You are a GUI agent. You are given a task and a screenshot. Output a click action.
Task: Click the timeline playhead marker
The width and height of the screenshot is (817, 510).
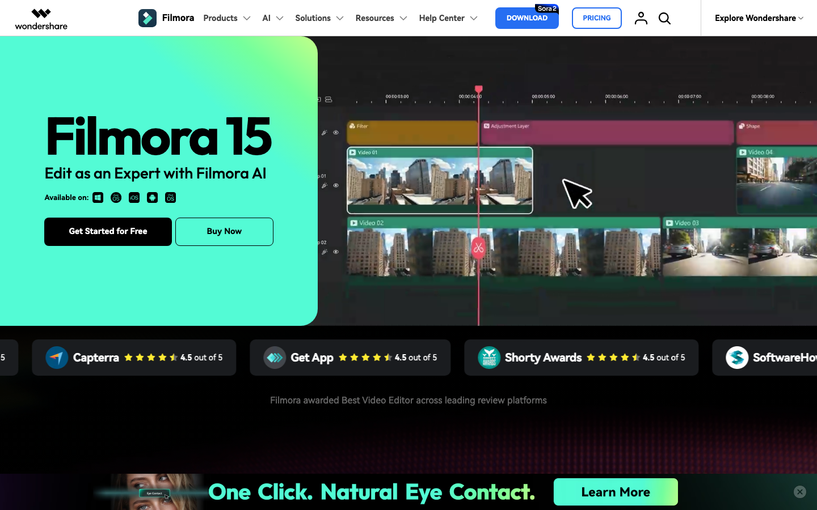click(x=478, y=90)
